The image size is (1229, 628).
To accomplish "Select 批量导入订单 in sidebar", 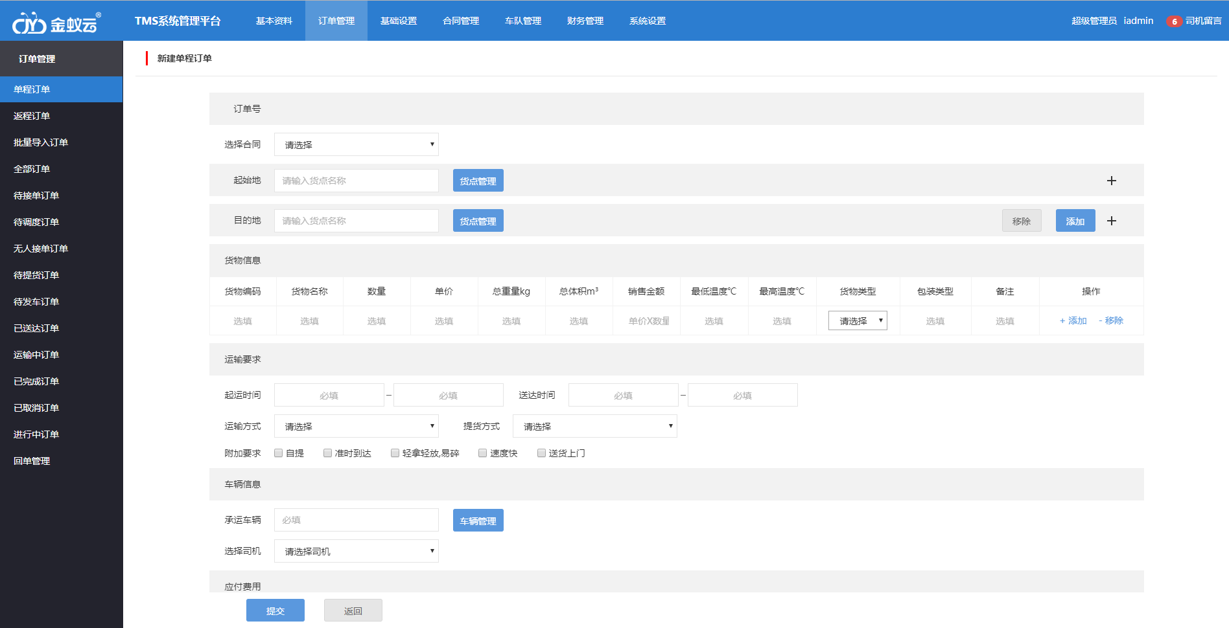I will tap(62, 142).
